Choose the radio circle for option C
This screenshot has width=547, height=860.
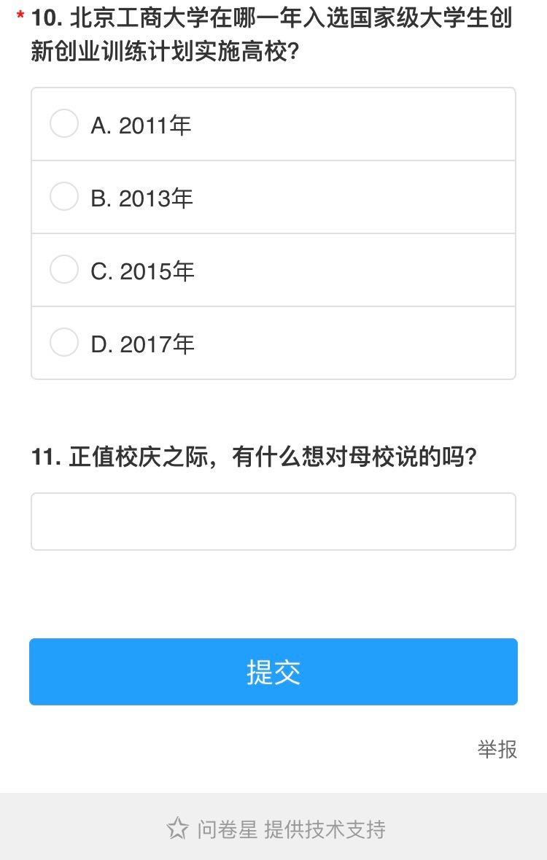pos(64,269)
